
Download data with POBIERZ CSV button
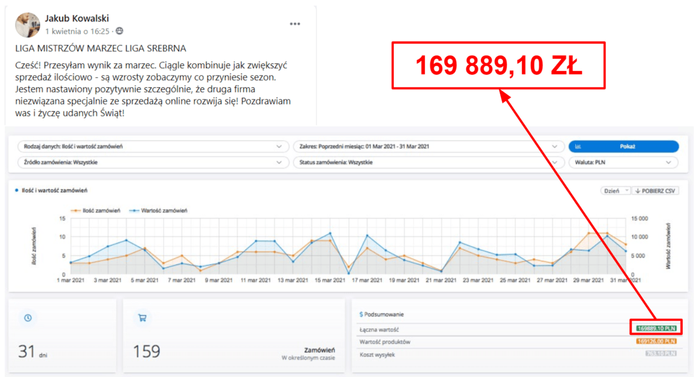tap(655, 190)
